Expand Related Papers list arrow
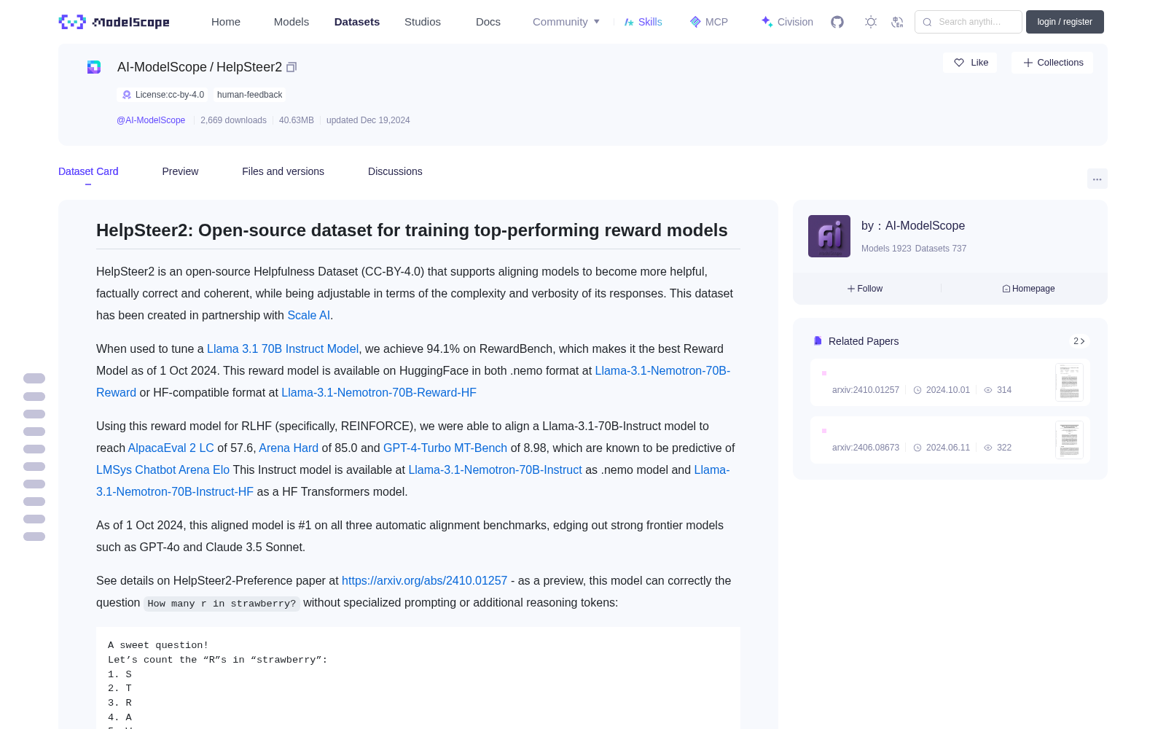This screenshot has width=1166, height=729. tap(1079, 341)
